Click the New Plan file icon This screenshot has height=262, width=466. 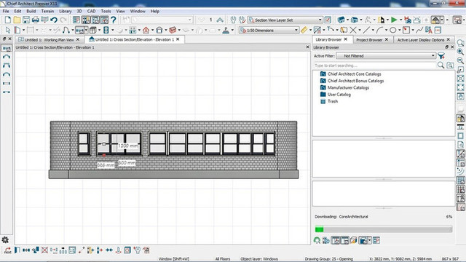[x=8, y=20]
